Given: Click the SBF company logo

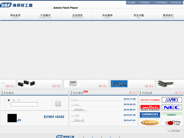Looking at the screenshot, I should coord(16,5).
